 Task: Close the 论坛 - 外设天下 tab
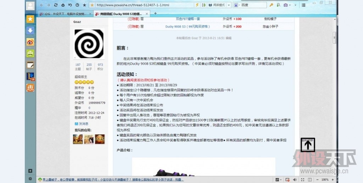[90, 14]
